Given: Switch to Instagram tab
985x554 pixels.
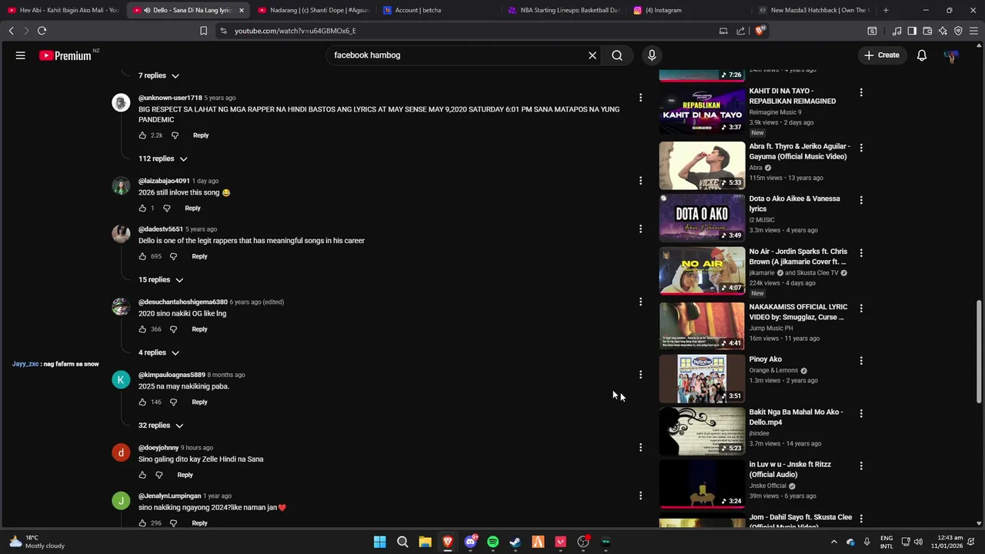Looking at the screenshot, I should point(689,10).
